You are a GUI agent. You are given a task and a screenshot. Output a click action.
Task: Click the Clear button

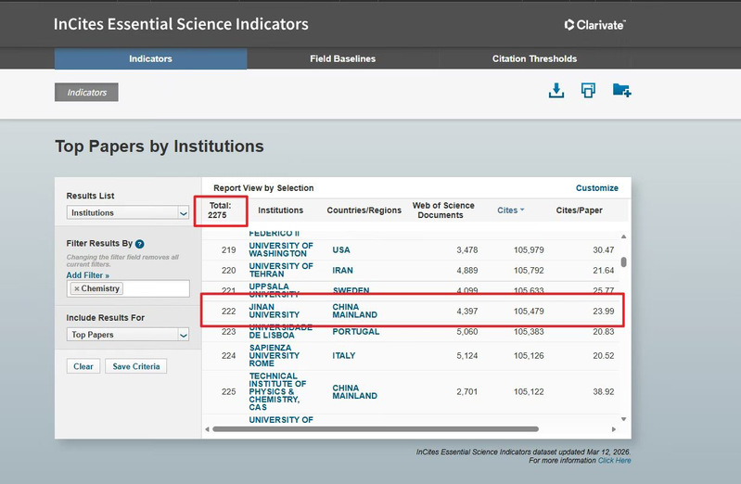tap(83, 366)
